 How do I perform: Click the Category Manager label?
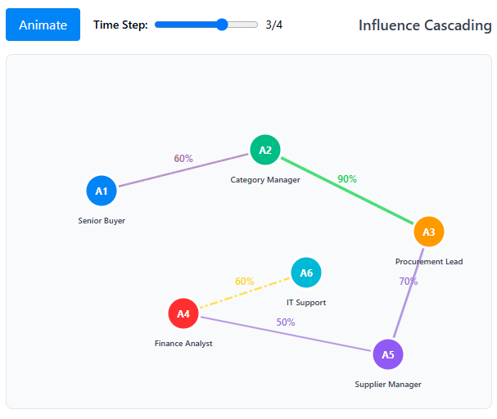tap(265, 180)
